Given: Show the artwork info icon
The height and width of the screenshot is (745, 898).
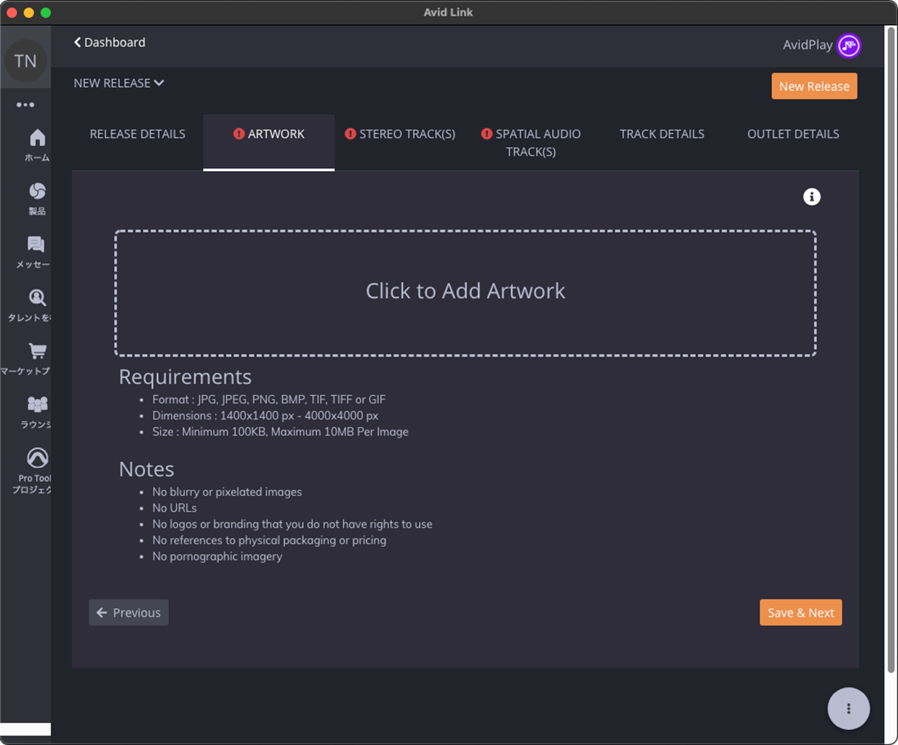Looking at the screenshot, I should click(x=811, y=197).
